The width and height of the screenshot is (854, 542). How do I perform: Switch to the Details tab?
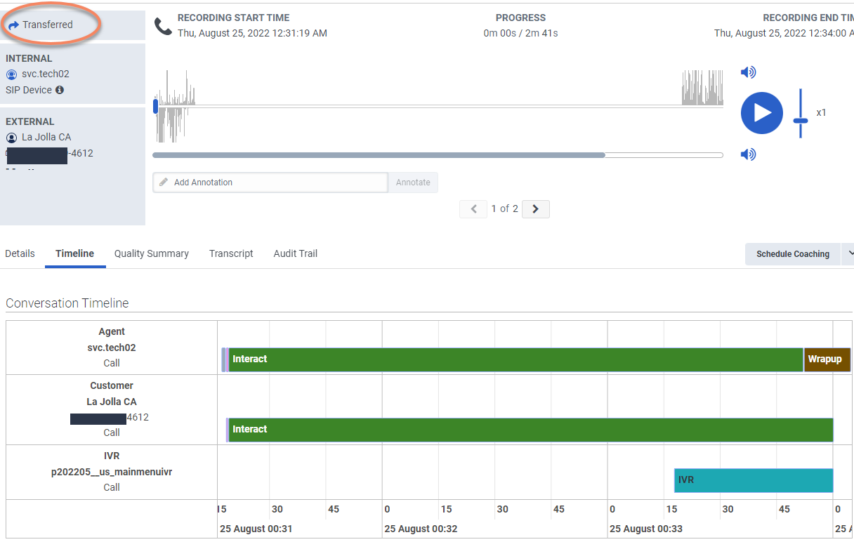click(x=20, y=253)
